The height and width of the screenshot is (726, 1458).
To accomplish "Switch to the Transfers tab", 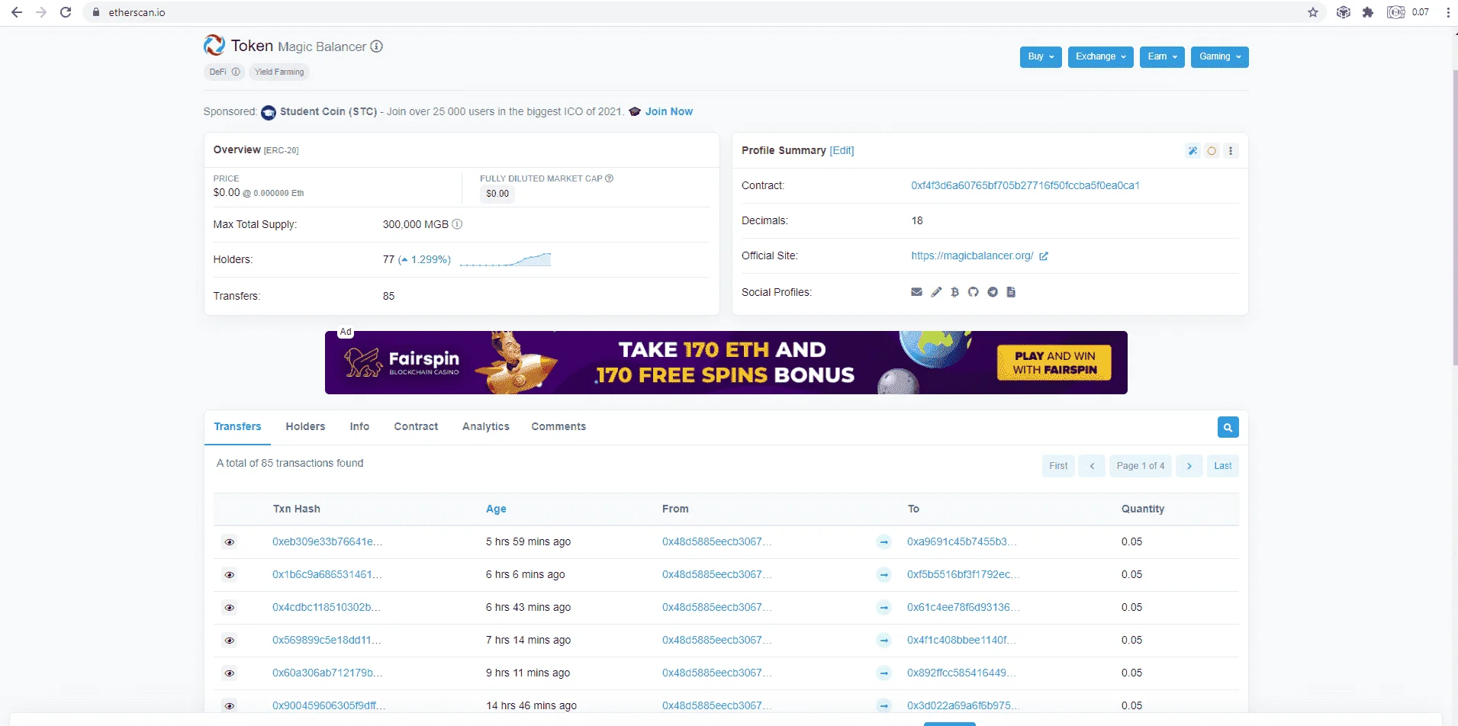I will point(237,427).
